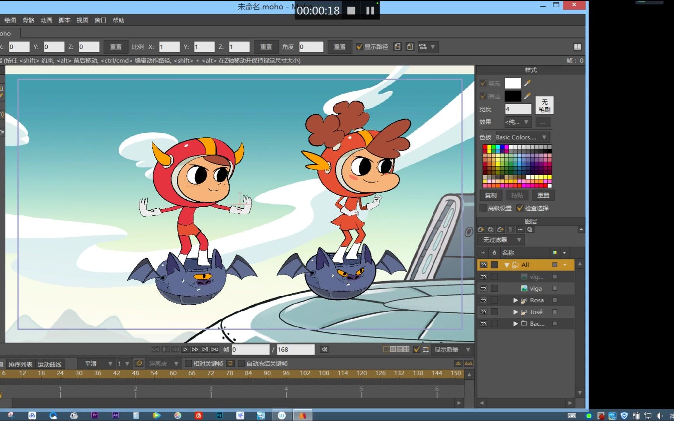Viewport: 674px width, 421px height.
Task: Click the document library book icon
Action: pyautogui.click(x=577, y=47)
